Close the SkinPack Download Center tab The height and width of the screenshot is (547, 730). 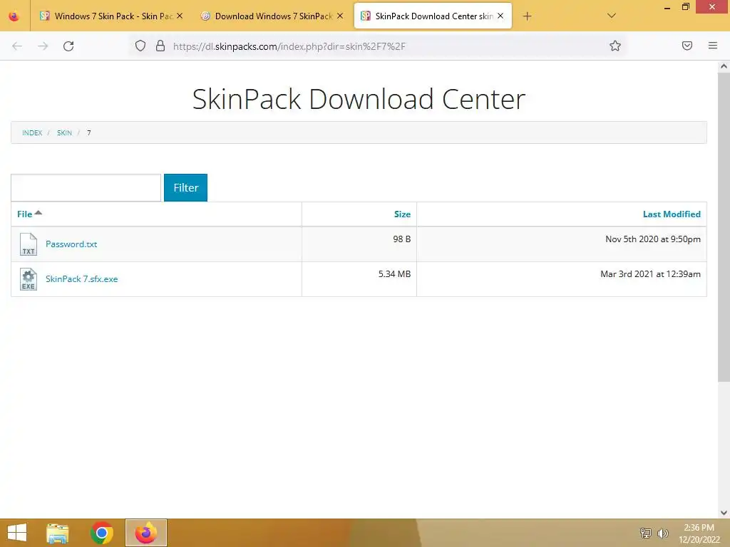click(500, 16)
